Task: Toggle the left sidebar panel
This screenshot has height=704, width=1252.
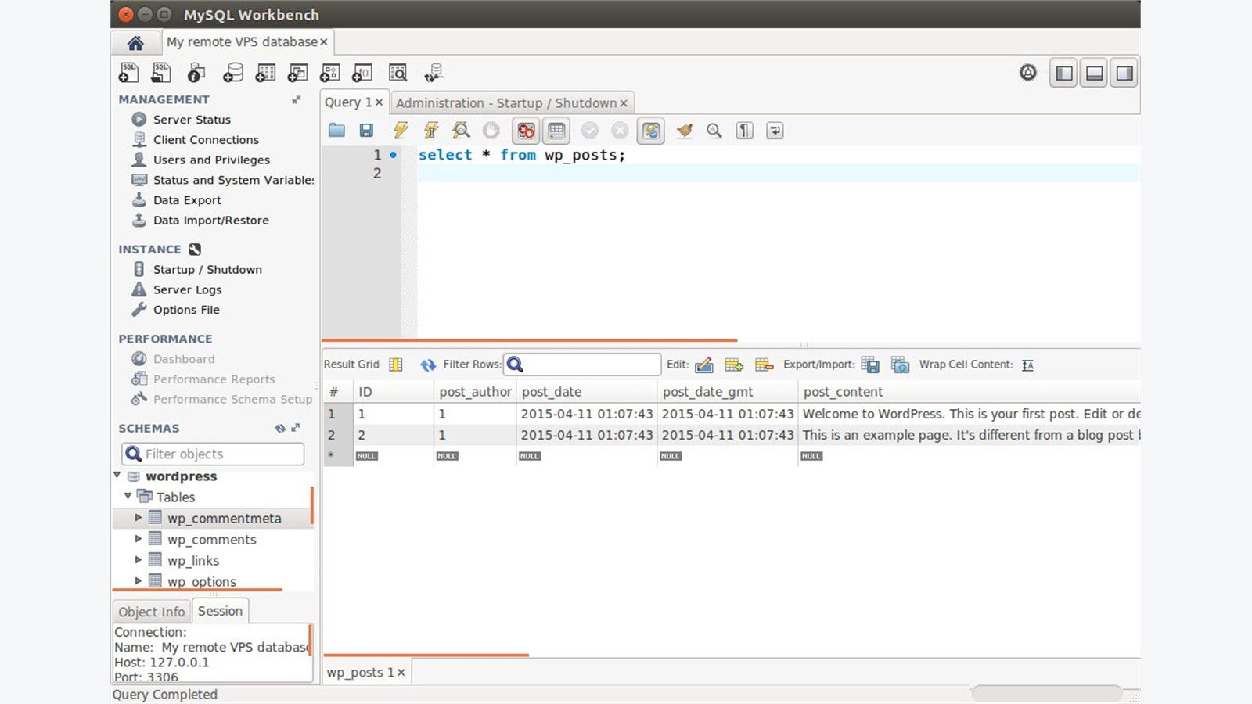Action: point(1063,74)
